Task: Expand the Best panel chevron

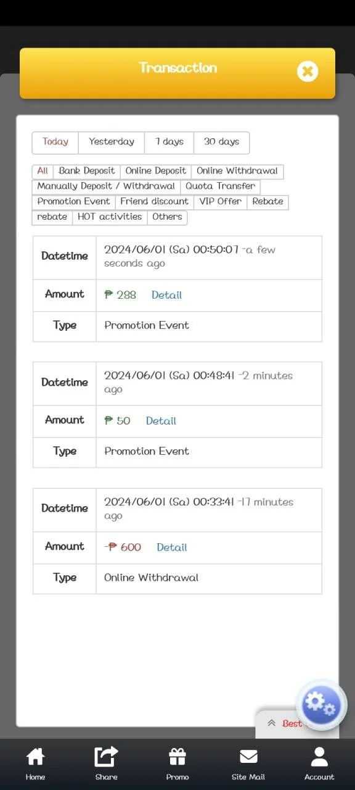Action: coord(272,723)
